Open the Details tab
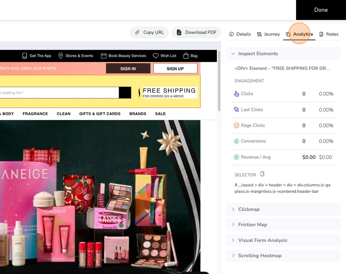 [x=240, y=34]
